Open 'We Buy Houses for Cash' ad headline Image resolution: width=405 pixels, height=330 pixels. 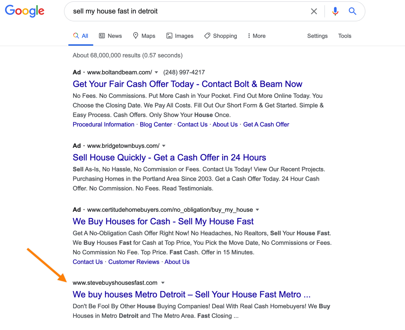point(163,222)
